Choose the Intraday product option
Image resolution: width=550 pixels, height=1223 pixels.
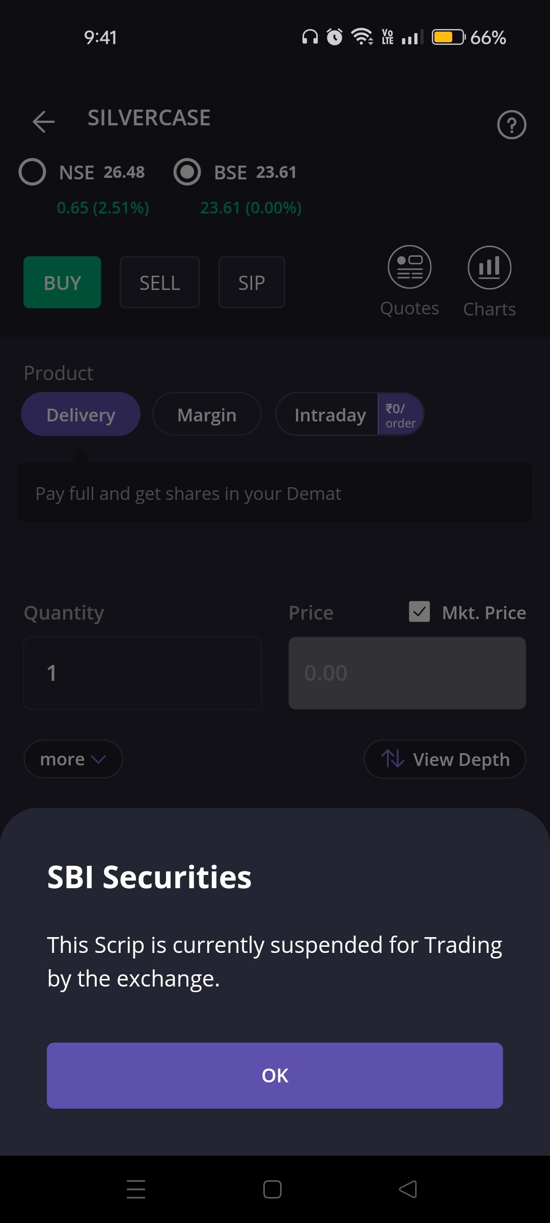329,414
